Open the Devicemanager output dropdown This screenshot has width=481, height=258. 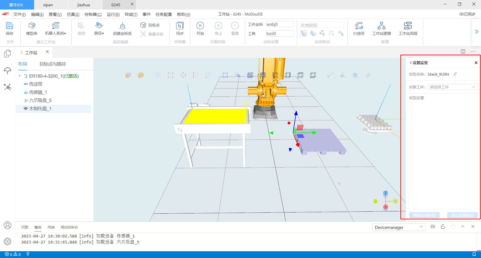coord(398,227)
